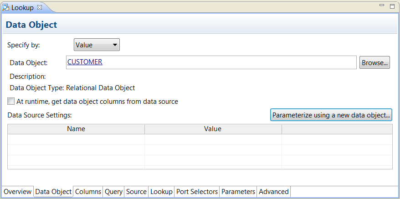
Task: Switch to the Query tab
Action: [113, 192]
